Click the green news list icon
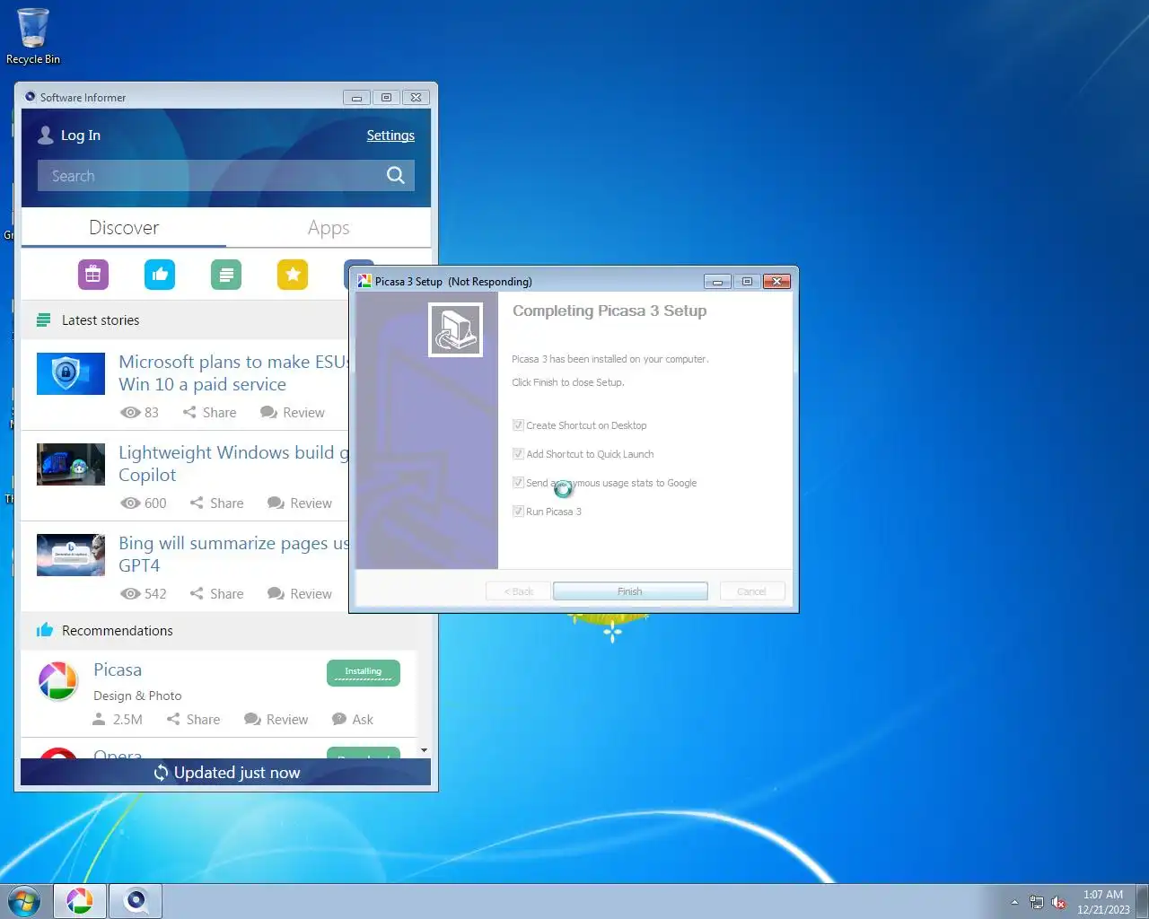Viewport: 1149px width, 919px height. pyautogui.click(x=226, y=275)
